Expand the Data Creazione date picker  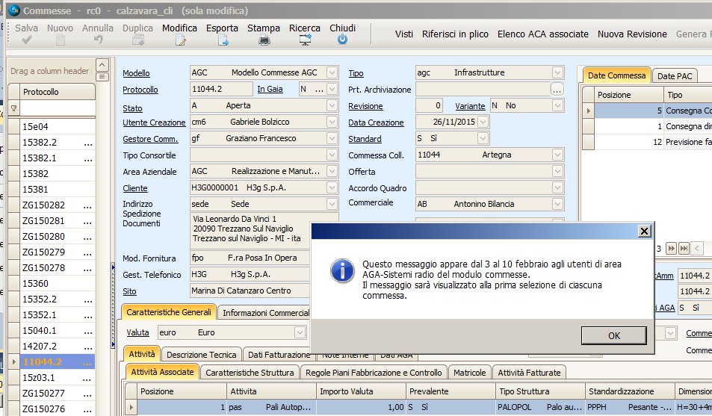483,122
